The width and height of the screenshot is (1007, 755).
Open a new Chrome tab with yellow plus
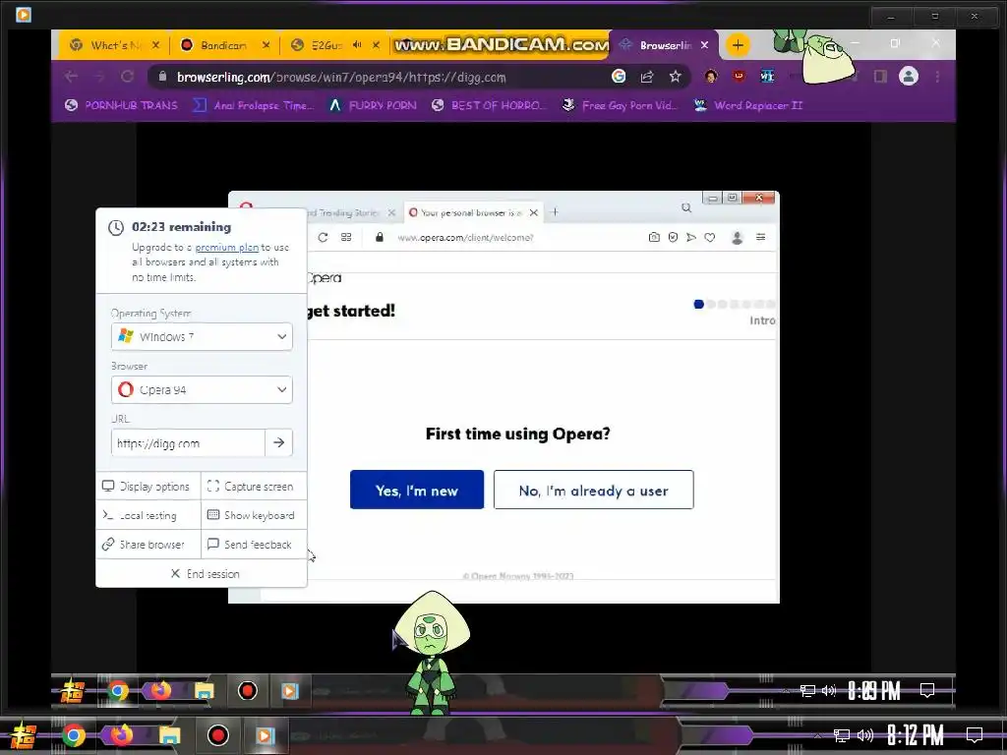(x=738, y=45)
